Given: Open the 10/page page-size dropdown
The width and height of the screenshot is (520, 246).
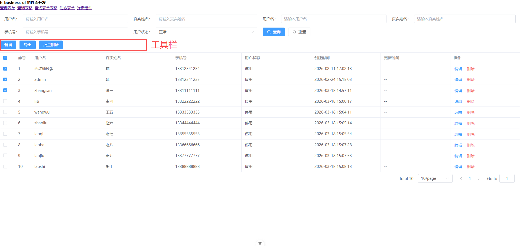Looking at the screenshot, I should click(x=435, y=178).
